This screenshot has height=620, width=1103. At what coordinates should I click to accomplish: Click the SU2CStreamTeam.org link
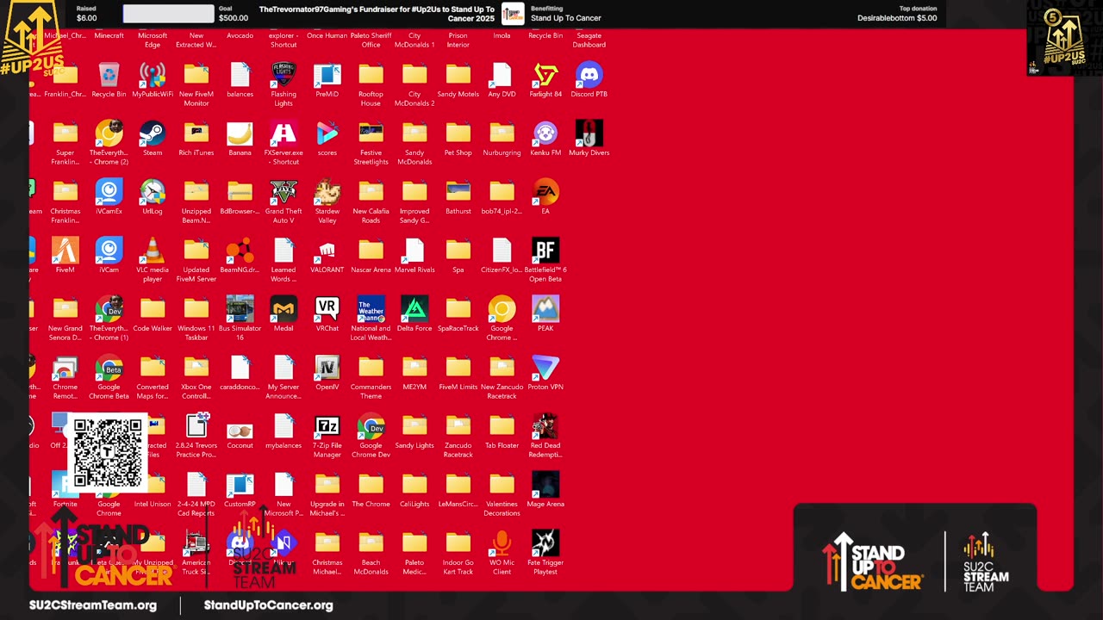click(93, 605)
